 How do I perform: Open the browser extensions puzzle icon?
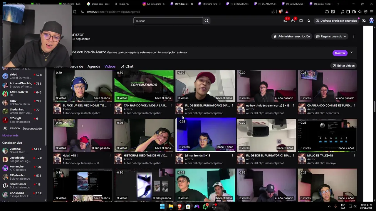tap(327, 12)
